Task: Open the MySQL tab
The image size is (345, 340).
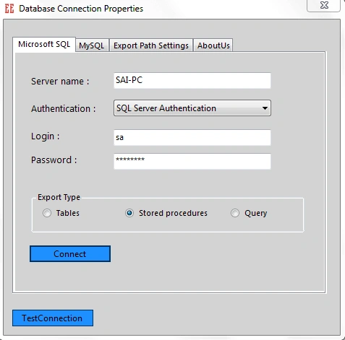Action: point(92,45)
